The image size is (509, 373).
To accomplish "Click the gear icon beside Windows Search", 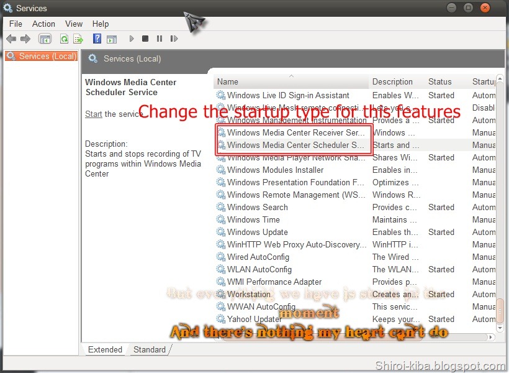I will pos(221,207).
